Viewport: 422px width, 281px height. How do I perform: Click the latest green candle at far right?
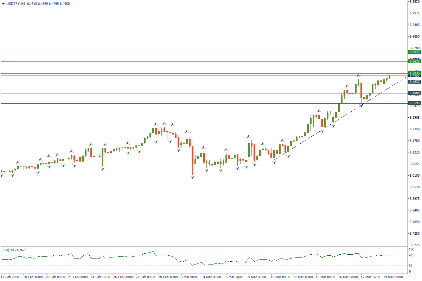389,77
